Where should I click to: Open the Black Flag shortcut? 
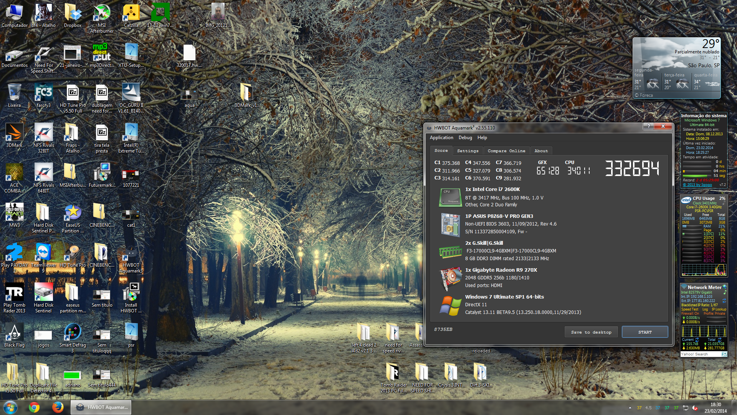[x=15, y=335]
